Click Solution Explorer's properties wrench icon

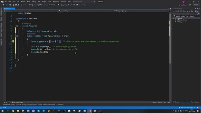(195, 11)
